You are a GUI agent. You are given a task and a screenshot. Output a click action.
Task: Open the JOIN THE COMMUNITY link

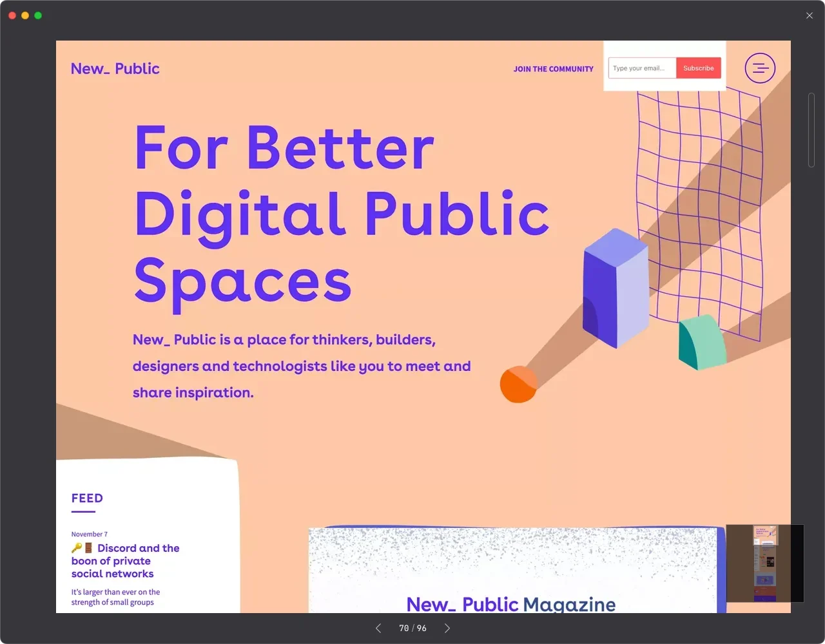(553, 69)
